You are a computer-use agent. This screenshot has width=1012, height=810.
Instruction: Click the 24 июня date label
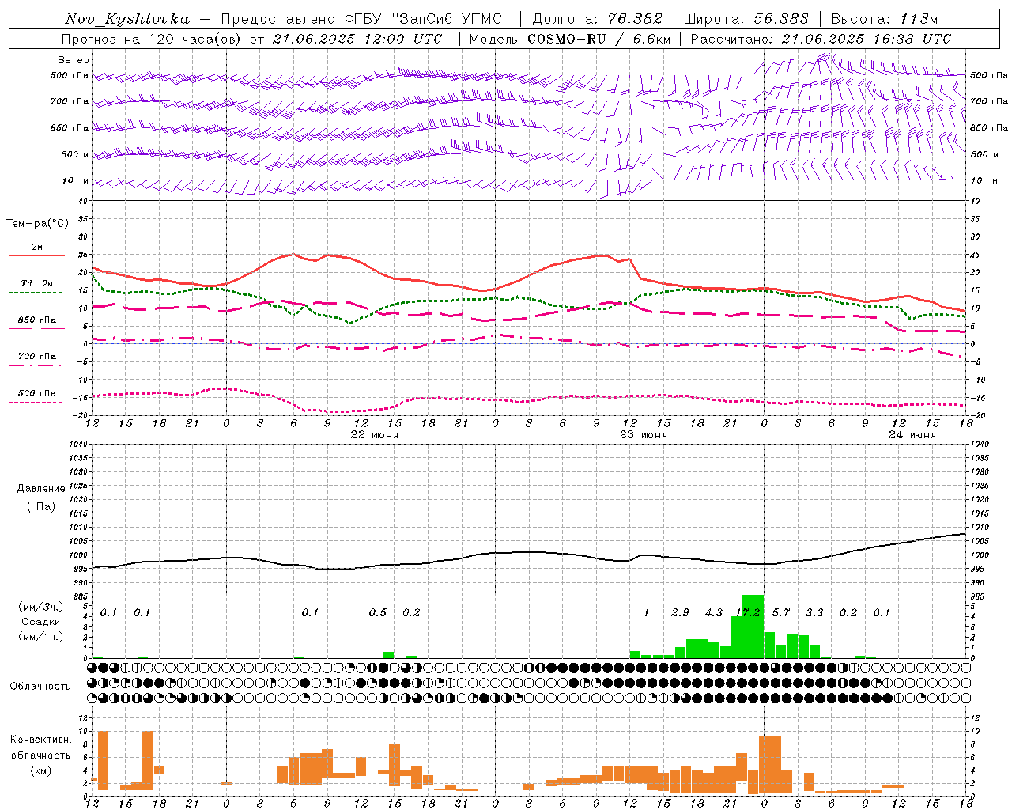(x=912, y=435)
